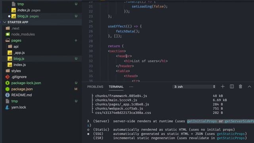The width and height of the screenshot is (254, 143).
Task: Click getInitialProps link in terminal
Action: click(x=202, y=121)
